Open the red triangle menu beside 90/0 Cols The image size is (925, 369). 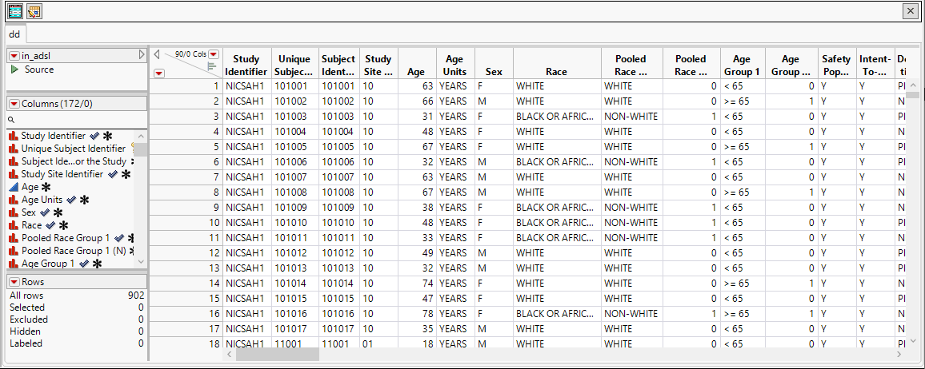[214, 54]
